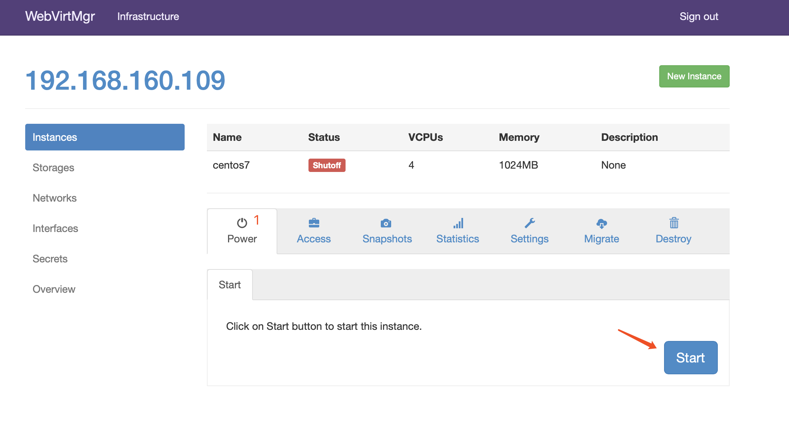
Task: Click the Shutoff status badge
Action: pyautogui.click(x=326, y=165)
